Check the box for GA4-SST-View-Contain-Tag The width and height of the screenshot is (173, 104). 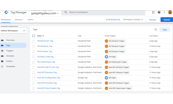34,88
